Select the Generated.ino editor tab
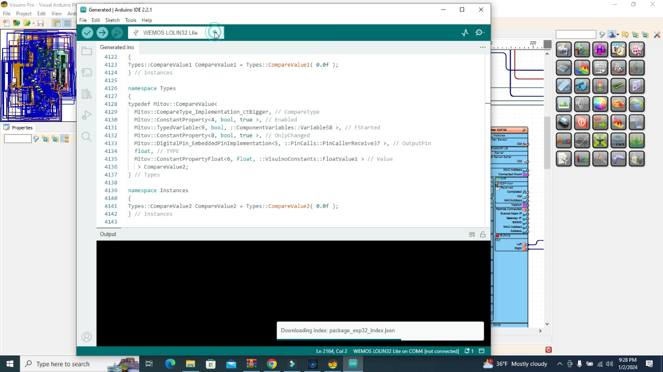Screen dimensions: 663x372 (x=117, y=47)
